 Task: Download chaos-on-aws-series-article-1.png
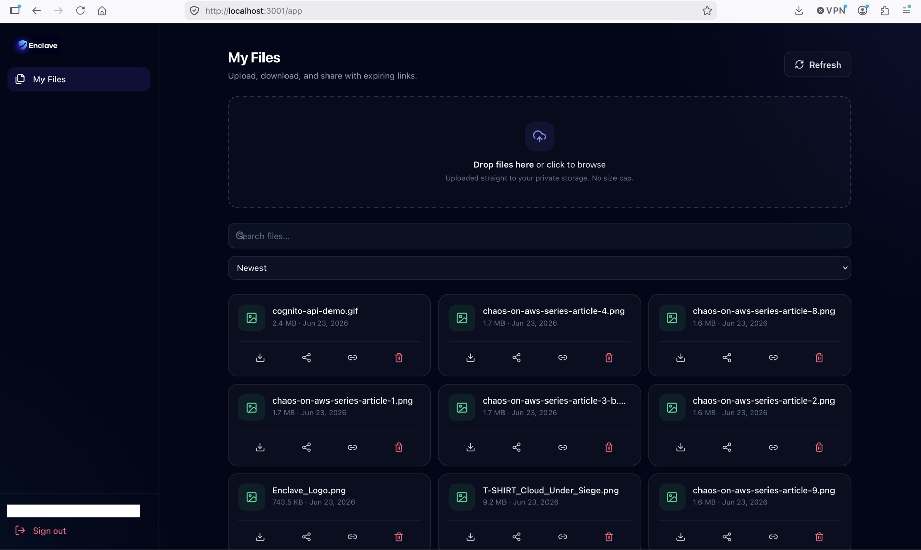point(260,447)
